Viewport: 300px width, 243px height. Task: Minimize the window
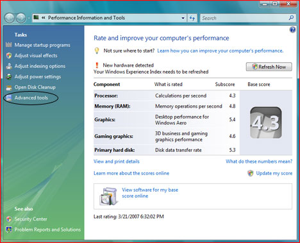point(265,4)
